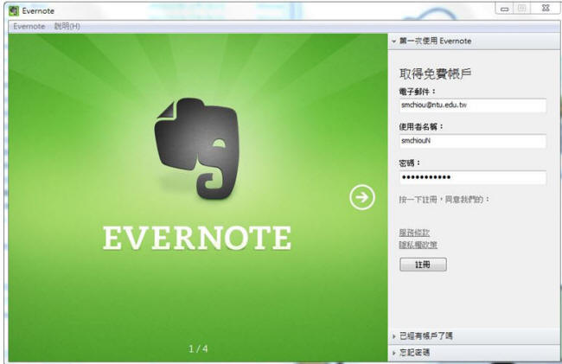Image resolution: width=562 pixels, height=364 pixels.
Task: Collapse the 第一次使用 Evernote section
Action: click(x=475, y=42)
